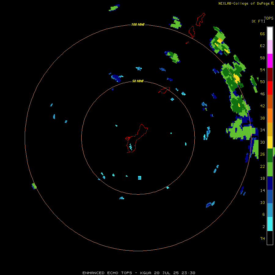Click the 38 value on the legend
The width and height of the screenshot is (275, 275).
click(x=262, y=118)
